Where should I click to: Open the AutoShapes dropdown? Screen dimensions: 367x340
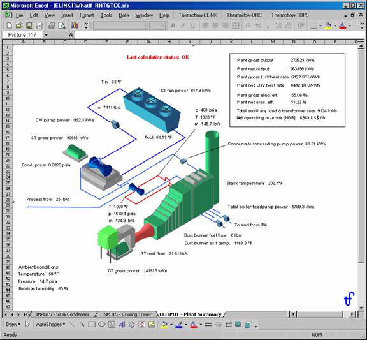(50, 324)
